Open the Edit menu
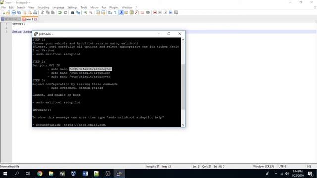The width and height of the screenshot is (317, 178). (x=11, y=7)
